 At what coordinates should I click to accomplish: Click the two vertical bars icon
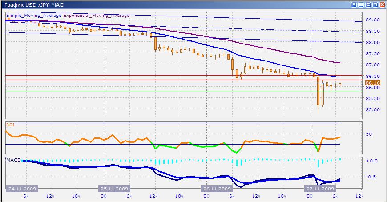pos(361,4)
